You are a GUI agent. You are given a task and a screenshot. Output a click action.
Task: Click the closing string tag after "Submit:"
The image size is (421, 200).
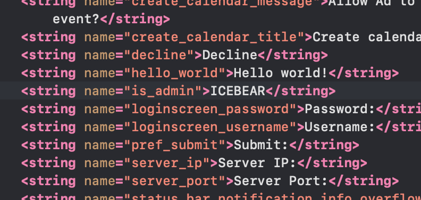point(324,145)
